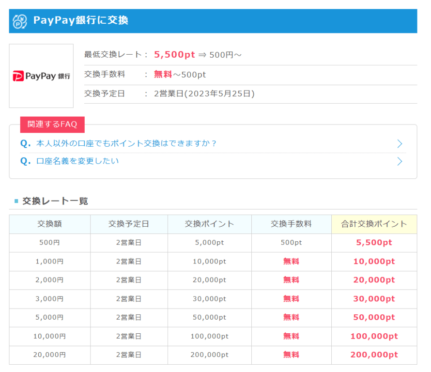431x372 pixels.
Task: Select the 交換額 column header
Action: [x=49, y=224]
